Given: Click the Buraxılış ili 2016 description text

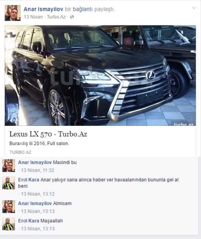Looking at the screenshot, I should (x=39, y=143).
